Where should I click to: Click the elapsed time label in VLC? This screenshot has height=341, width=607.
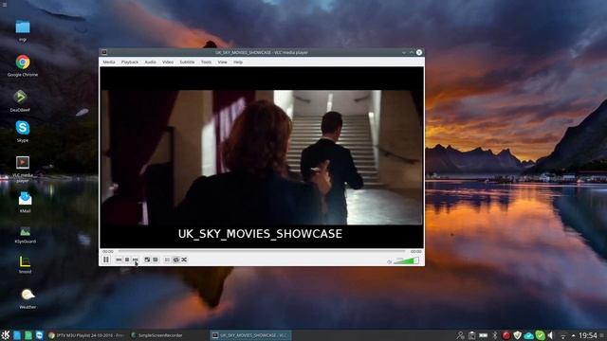tap(108, 252)
